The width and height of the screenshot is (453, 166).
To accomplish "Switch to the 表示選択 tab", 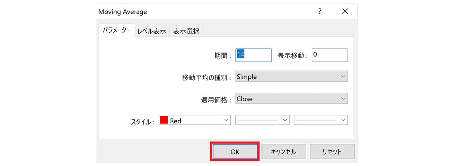I will pyautogui.click(x=186, y=31).
